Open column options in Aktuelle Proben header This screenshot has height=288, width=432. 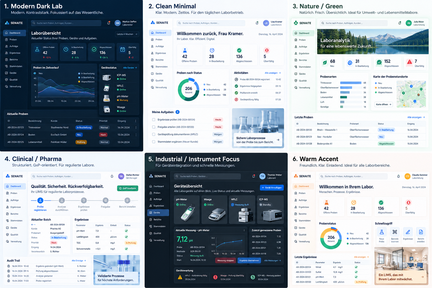click(x=136, y=121)
